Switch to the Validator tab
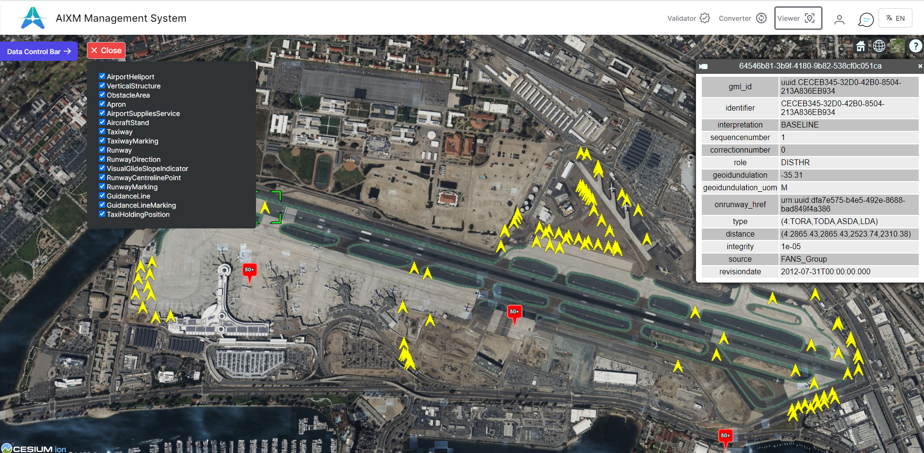Image resolution: width=924 pixels, height=453 pixels. (688, 18)
